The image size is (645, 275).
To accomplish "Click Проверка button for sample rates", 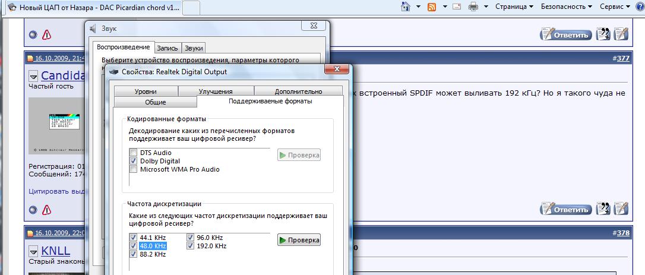I will pyautogui.click(x=299, y=240).
